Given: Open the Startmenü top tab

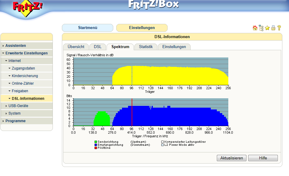Looking at the screenshot, I should tap(88, 28).
